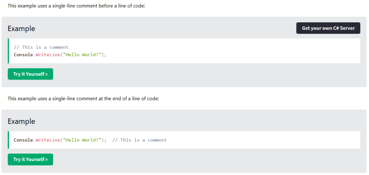Screen dimensions: 369x175
Task: Click 'Console' in the second code block
Action: [23, 140]
